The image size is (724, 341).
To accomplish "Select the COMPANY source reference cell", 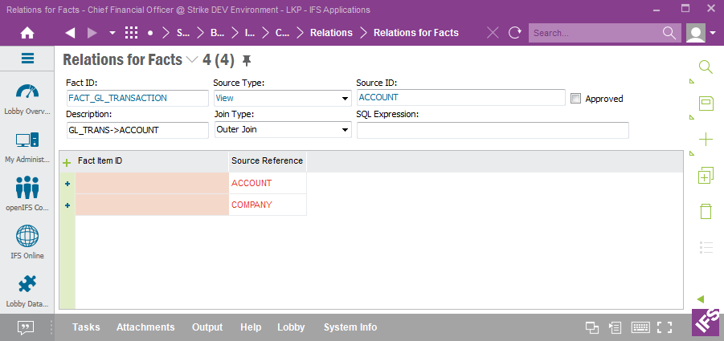I will point(268,205).
